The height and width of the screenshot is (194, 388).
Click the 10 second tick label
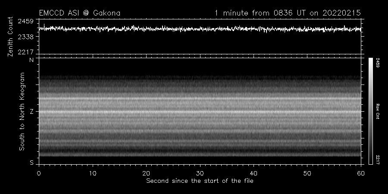click(93, 173)
